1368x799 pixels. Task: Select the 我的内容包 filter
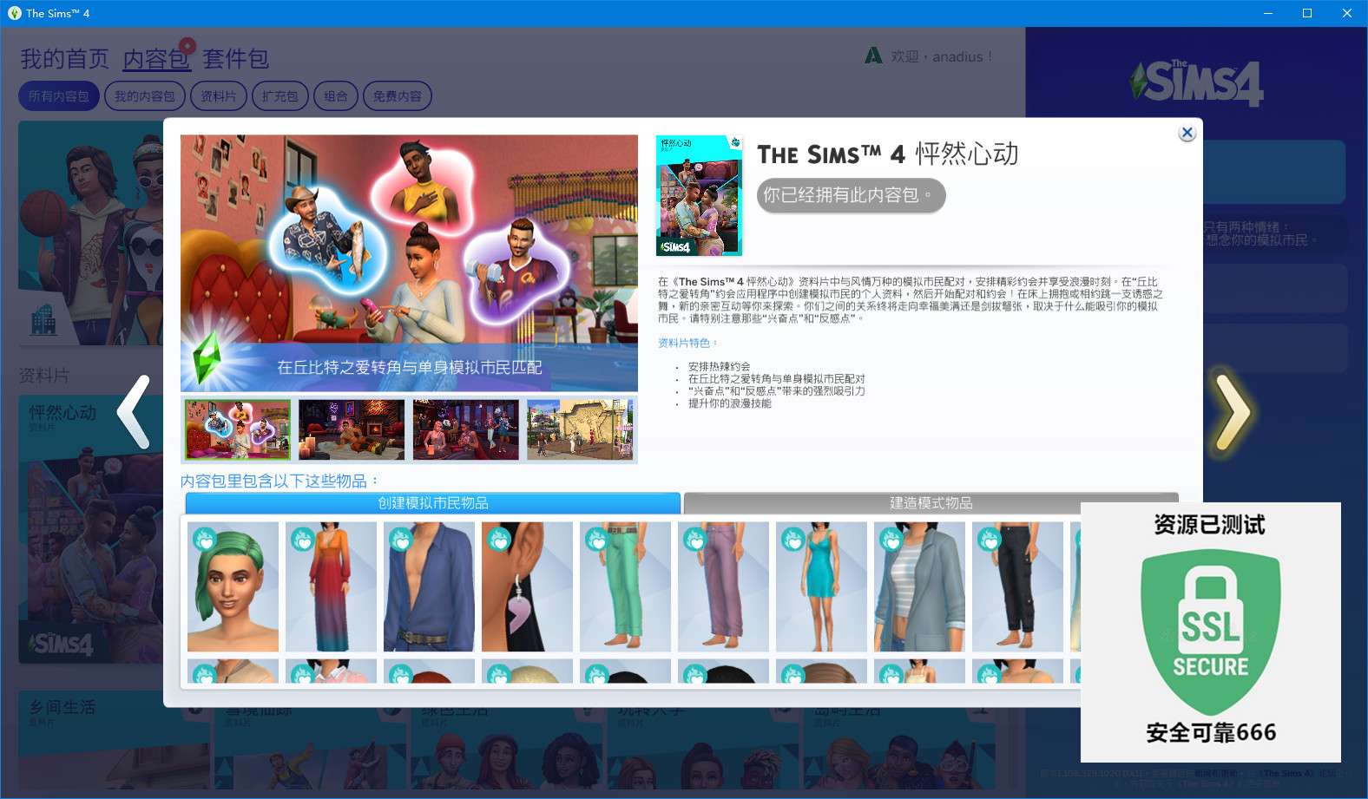click(144, 96)
